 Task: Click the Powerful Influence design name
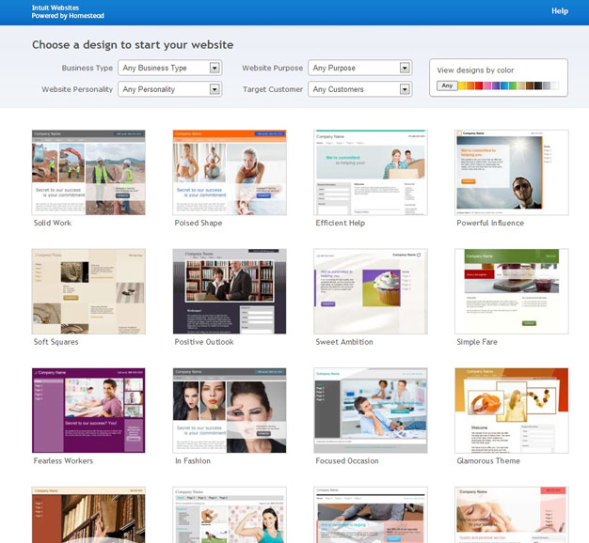(490, 223)
